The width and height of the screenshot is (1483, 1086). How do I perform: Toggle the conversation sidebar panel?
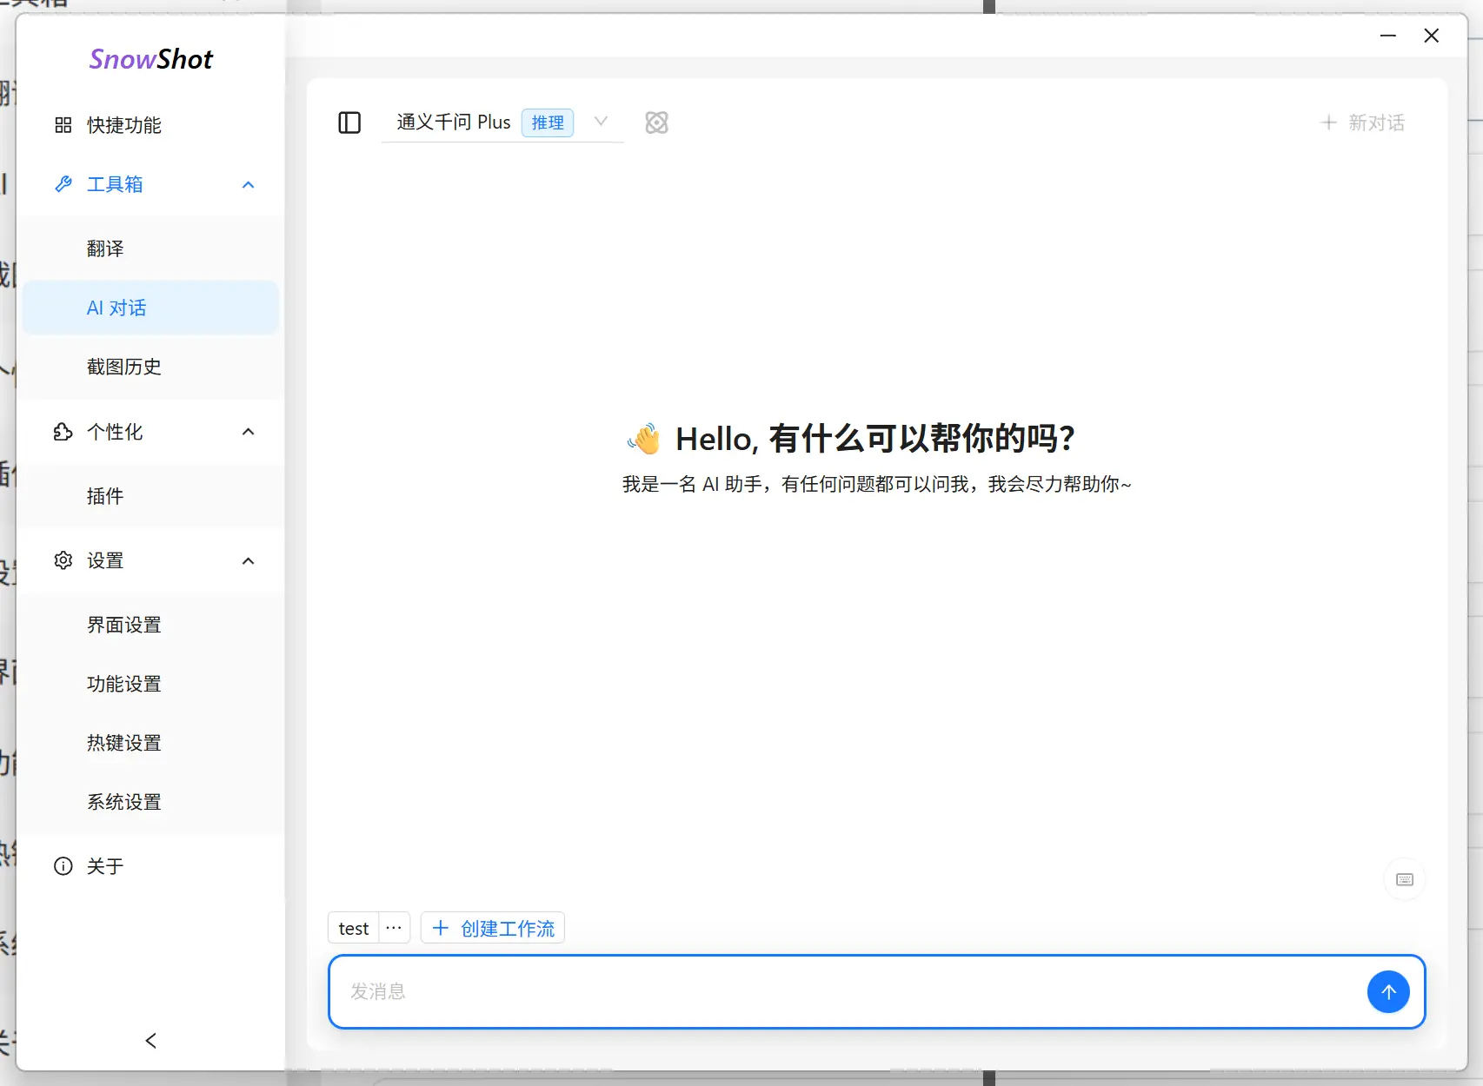349,123
